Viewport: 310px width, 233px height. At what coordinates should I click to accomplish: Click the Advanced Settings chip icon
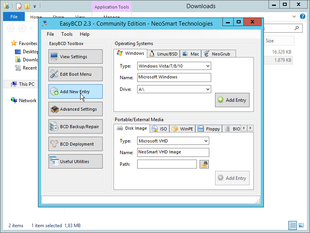click(x=54, y=109)
